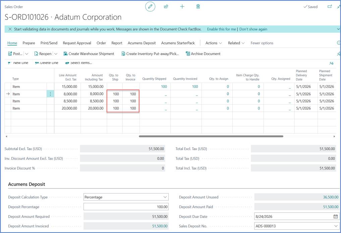Click the Type column header
The width and height of the screenshot is (341, 233).
pos(15,79)
